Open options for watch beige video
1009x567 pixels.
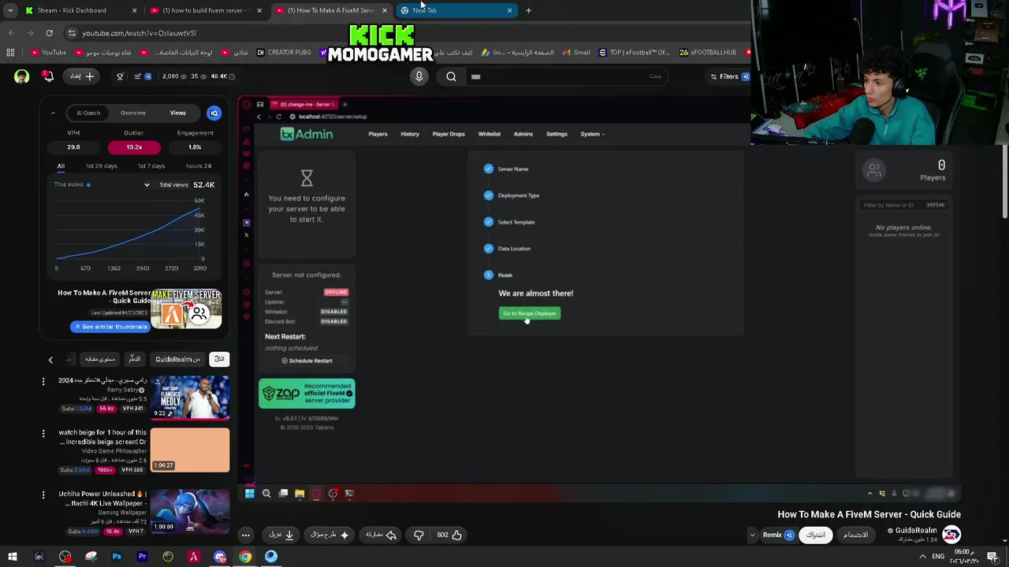coord(43,433)
